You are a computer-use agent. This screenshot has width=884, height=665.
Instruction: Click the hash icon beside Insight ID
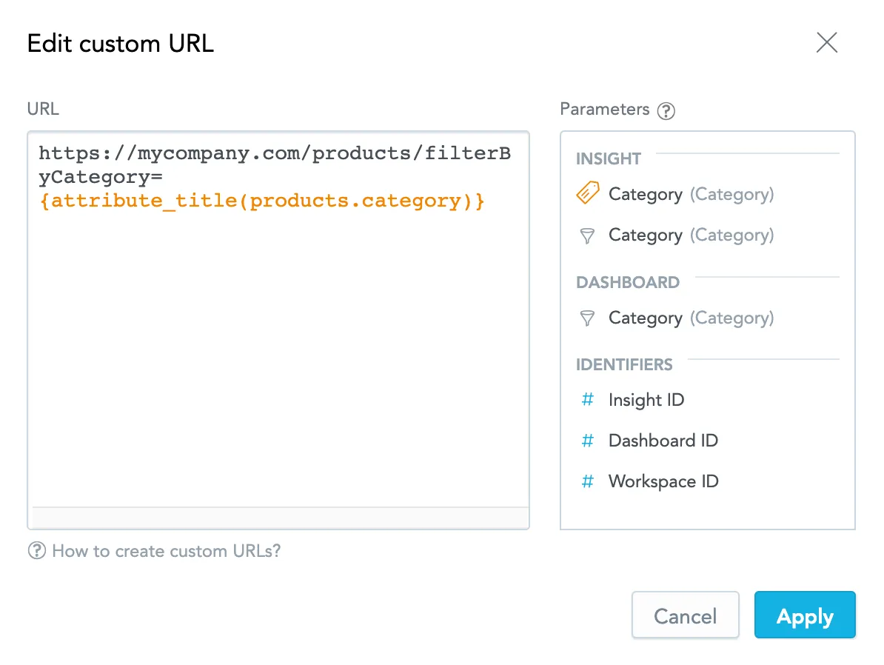(587, 399)
